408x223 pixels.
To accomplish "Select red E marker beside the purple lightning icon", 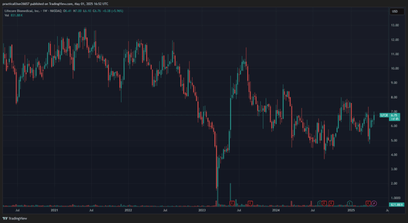I will click(369, 203).
